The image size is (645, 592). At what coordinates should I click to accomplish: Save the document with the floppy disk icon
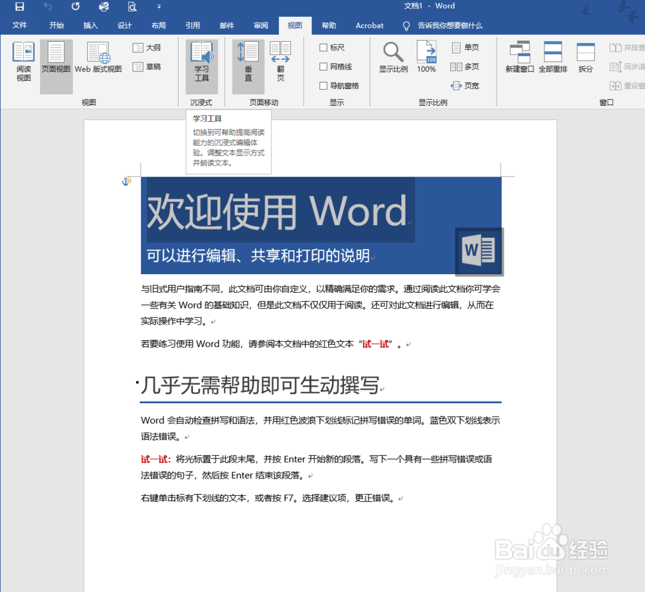click(x=19, y=6)
